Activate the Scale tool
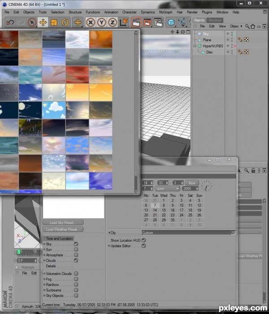Image resolution: width=269 pixels, height=314 pixels. [54, 22]
